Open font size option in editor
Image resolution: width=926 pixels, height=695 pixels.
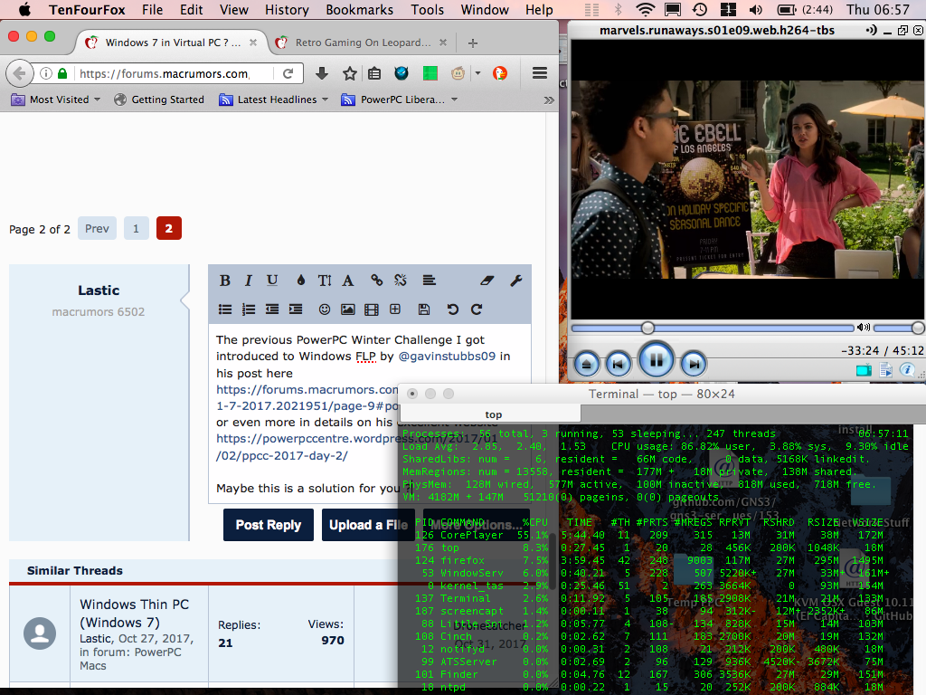pos(325,281)
